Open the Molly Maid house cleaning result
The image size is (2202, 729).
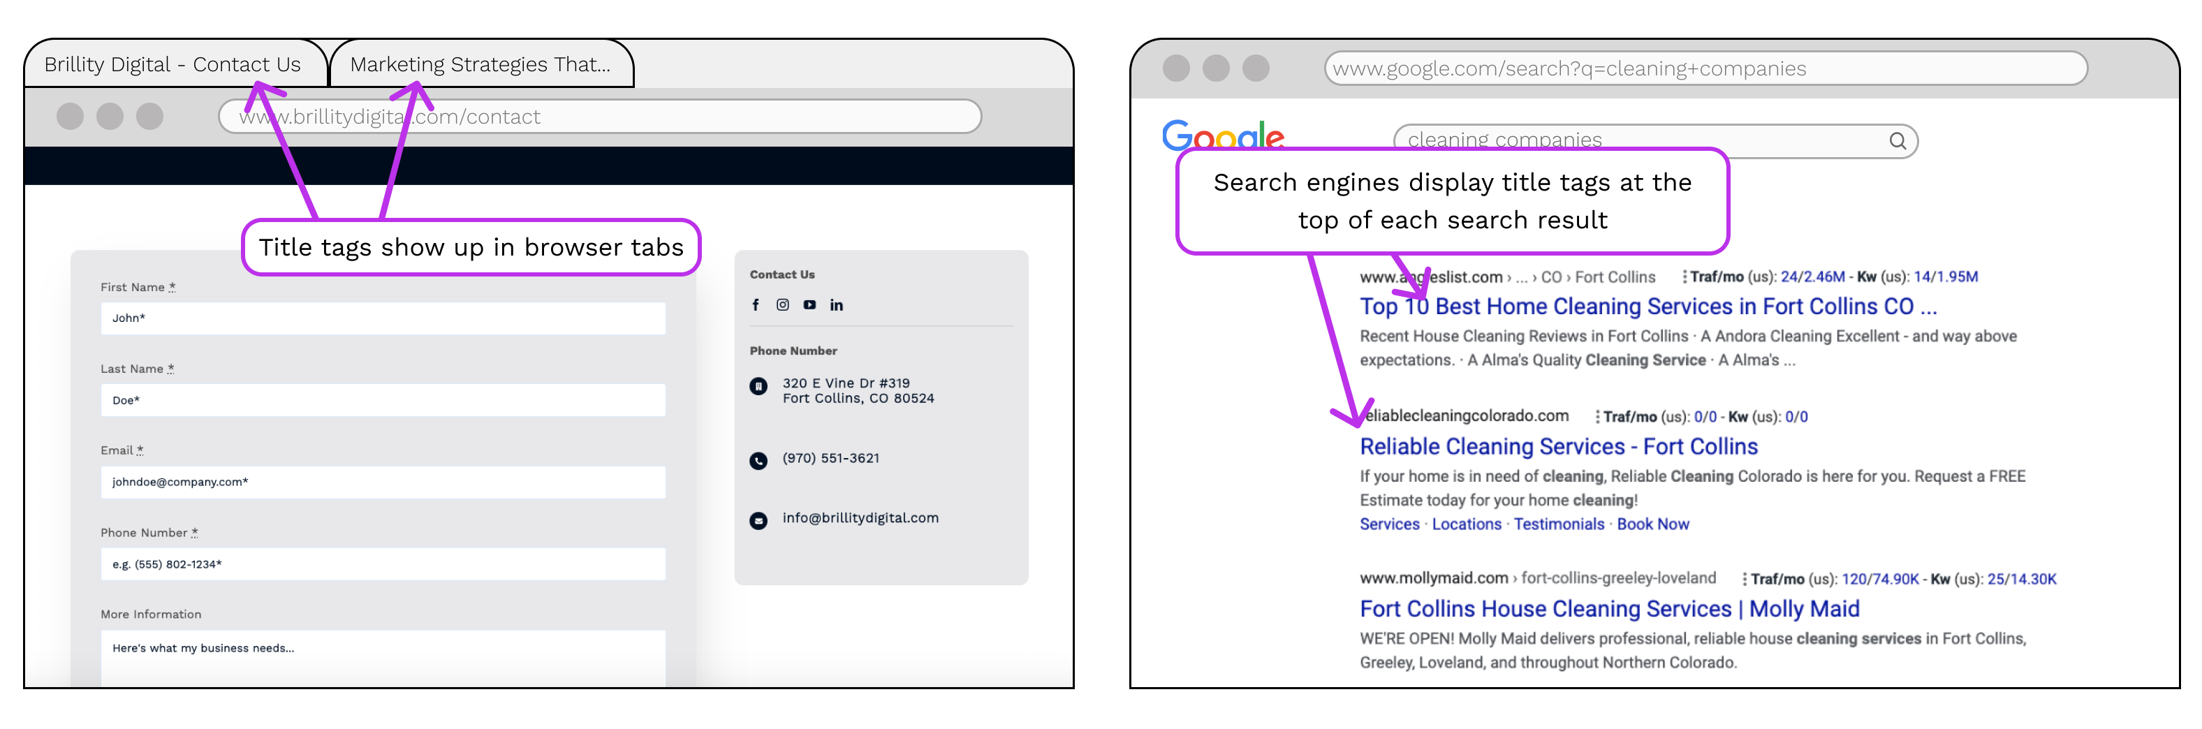point(1609,608)
